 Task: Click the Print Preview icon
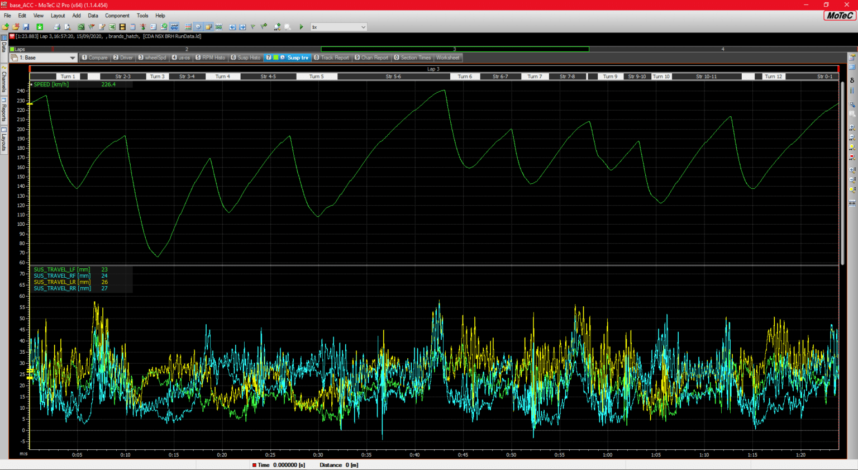(67, 26)
